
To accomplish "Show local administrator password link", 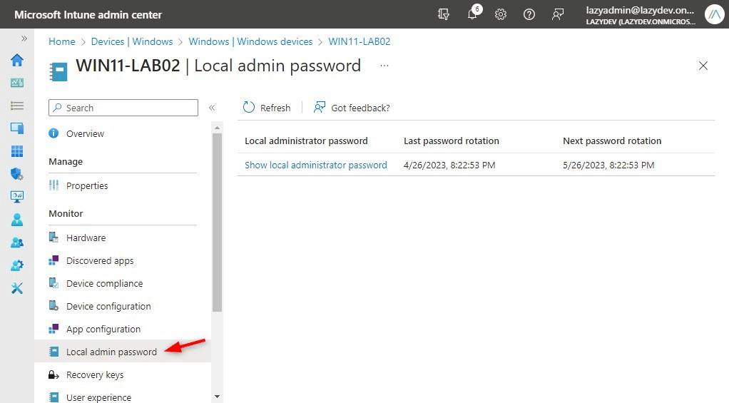I will coord(316,165).
